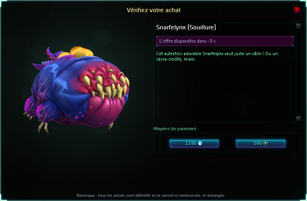Click the description scrollbar down arrow
Image resolution: width=307 pixels, height=201 pixels.
[298, 118]
